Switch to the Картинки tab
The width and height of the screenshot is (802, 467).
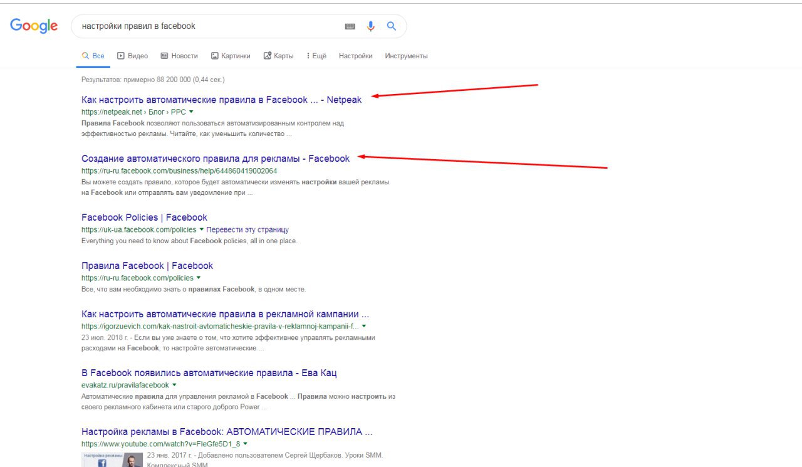click(231, 56)
